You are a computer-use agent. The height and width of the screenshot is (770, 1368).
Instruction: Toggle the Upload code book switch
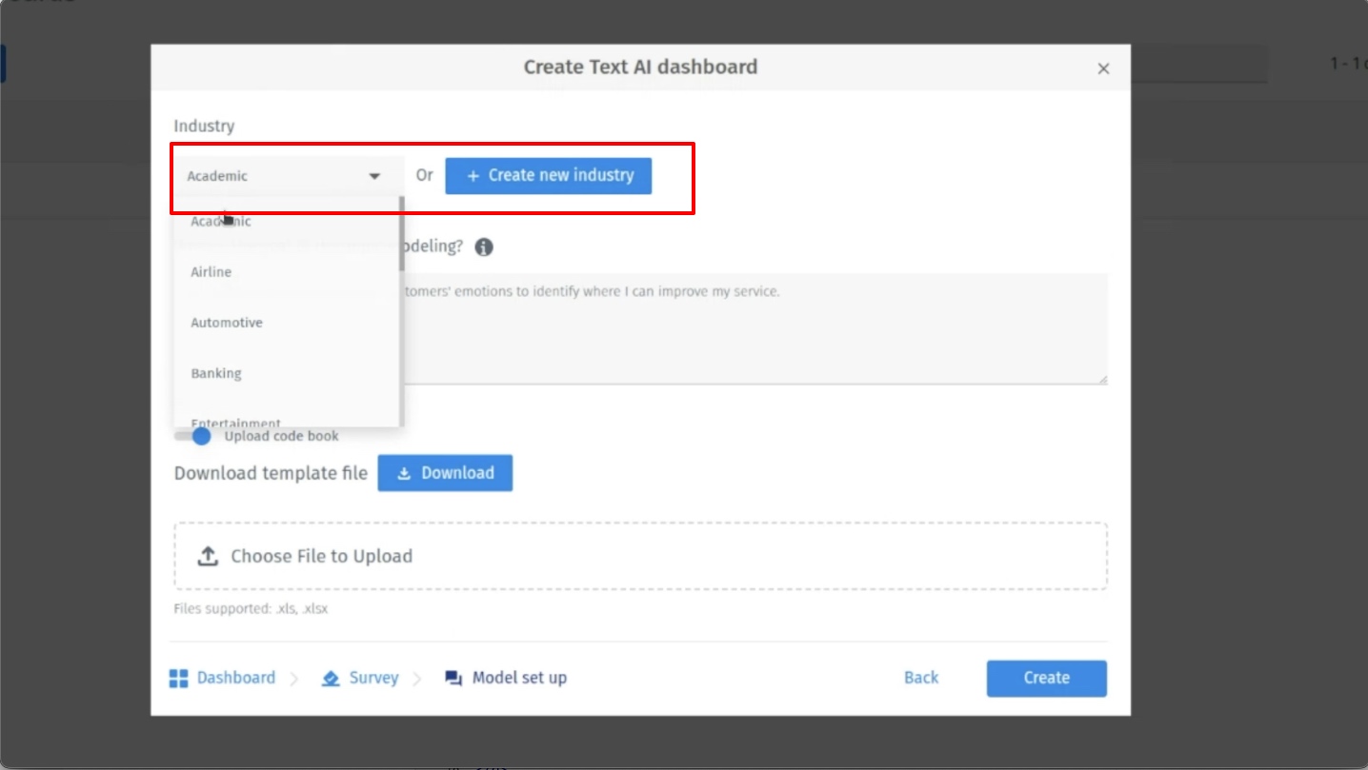click(193, 436)
